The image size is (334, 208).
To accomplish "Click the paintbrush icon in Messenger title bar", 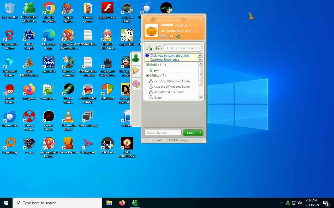I will pos(183,19).
